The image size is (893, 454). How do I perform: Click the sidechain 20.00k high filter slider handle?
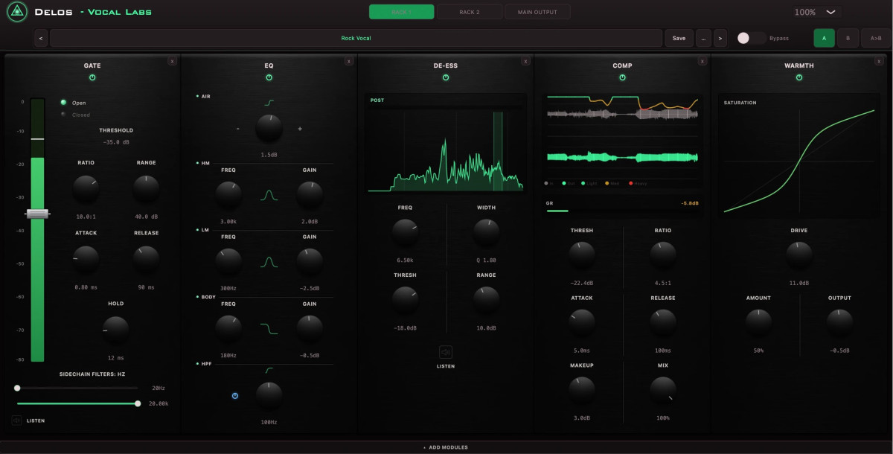(138, 403)
